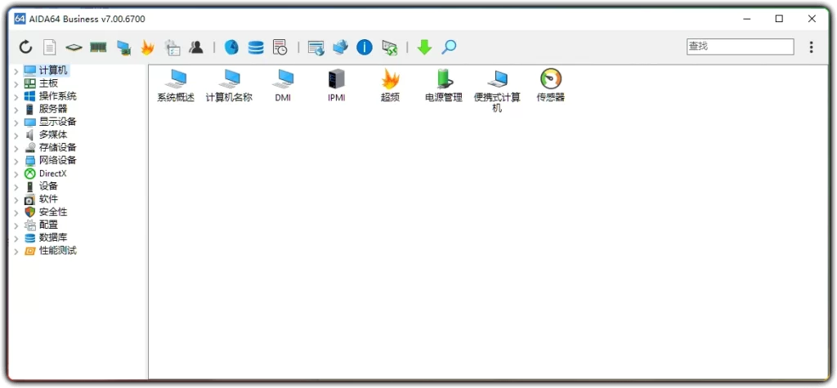This screenshot has height=388, width=837.
Task: Click the RAM memory stick toolbar icon
Action: pyautogui.click(x=98, y=47)
